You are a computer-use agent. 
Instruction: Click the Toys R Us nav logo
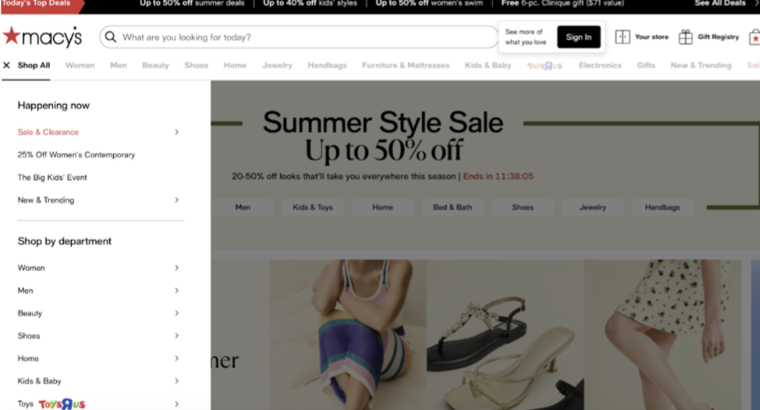pos(544,65)
